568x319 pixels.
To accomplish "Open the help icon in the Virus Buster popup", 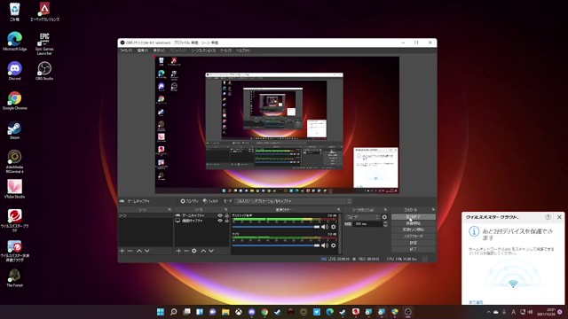I will tap(548, 217).
